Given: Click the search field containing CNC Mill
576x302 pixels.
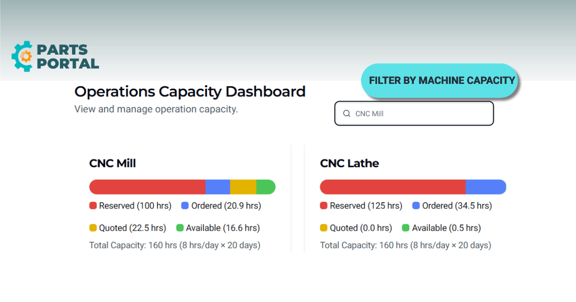Looking at the screenshot, I should tap(414, 114).
